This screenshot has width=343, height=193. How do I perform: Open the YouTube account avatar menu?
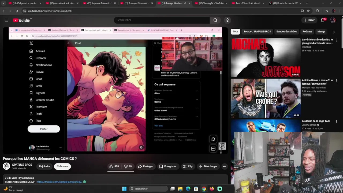tap(333, 20)
